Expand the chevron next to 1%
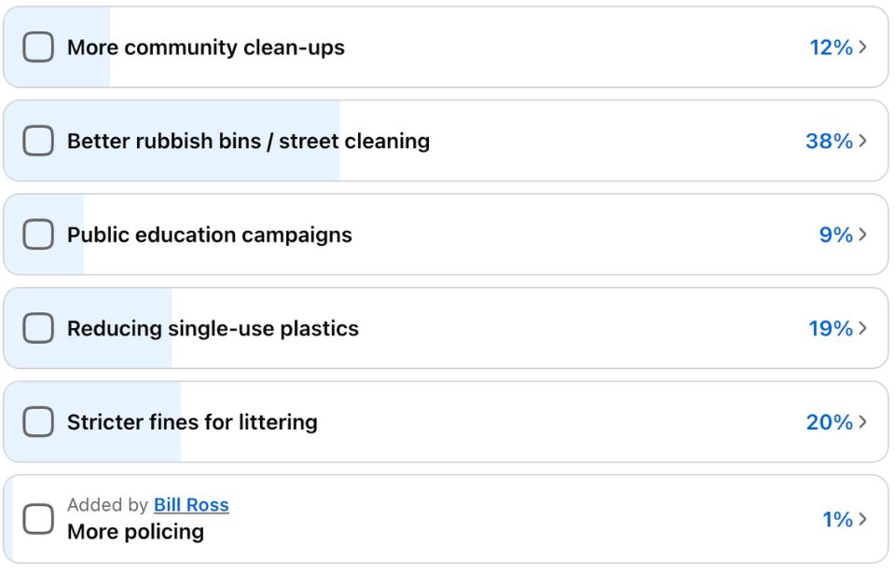This screenshot has height=573, width=895. 863,519
